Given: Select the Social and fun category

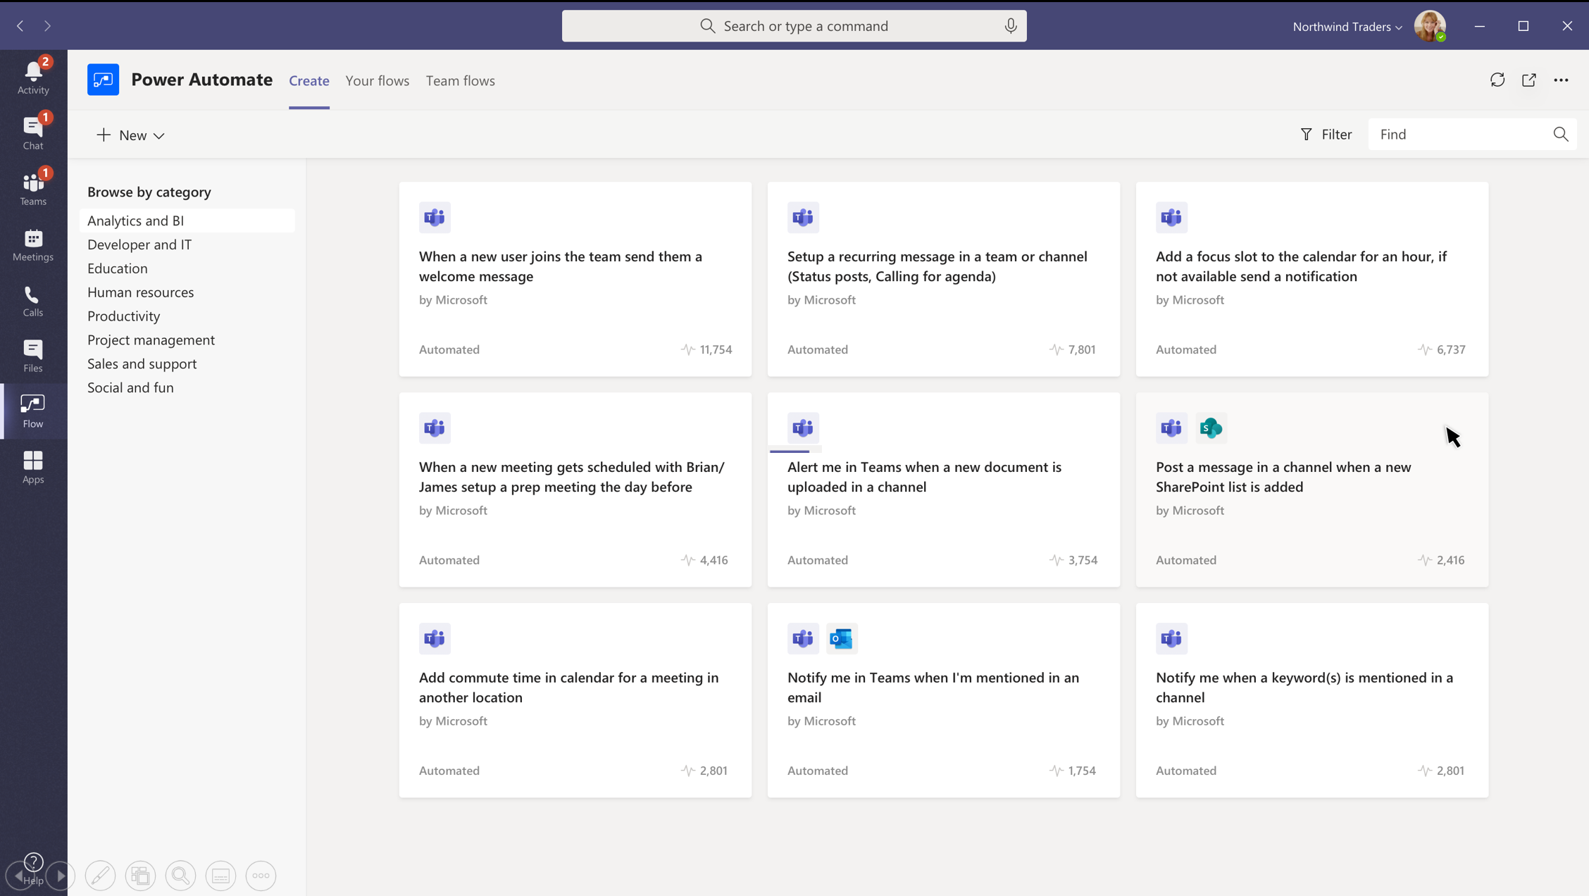Looking at the screenshot, I should point(130,387).
